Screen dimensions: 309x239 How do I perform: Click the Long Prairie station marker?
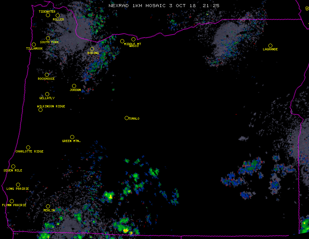click(18, 185)
